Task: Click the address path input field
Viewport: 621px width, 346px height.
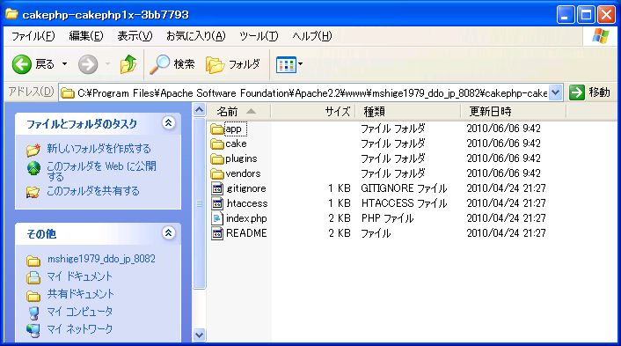Action: pyautogui.click(x=311, y=92)
